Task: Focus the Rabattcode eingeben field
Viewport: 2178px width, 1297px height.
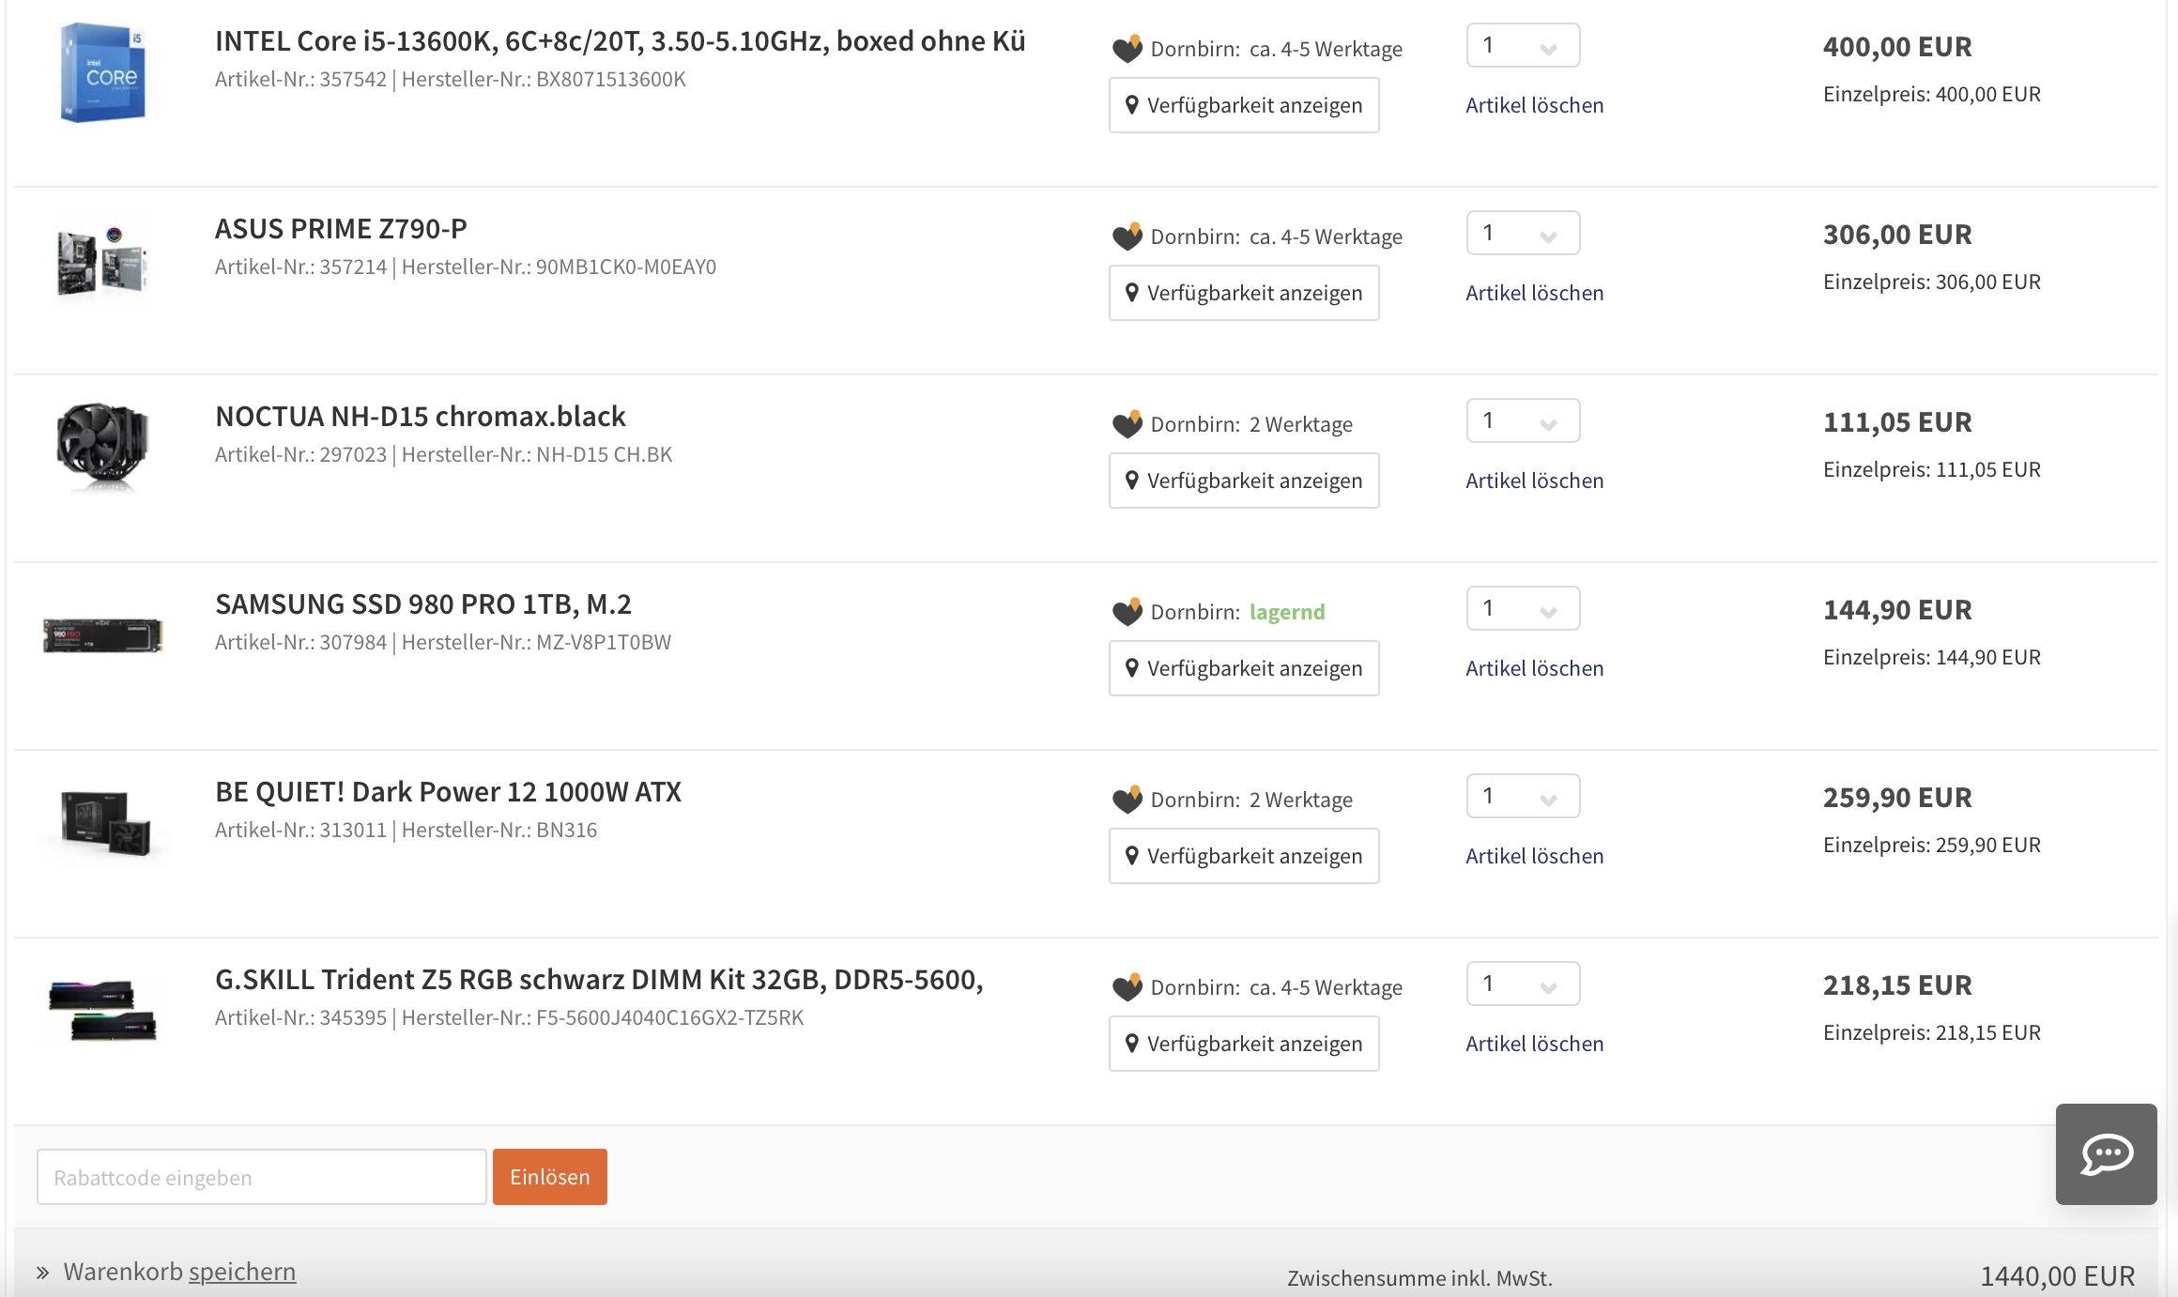Action: pyautogui.click(x=261, y=1177)
